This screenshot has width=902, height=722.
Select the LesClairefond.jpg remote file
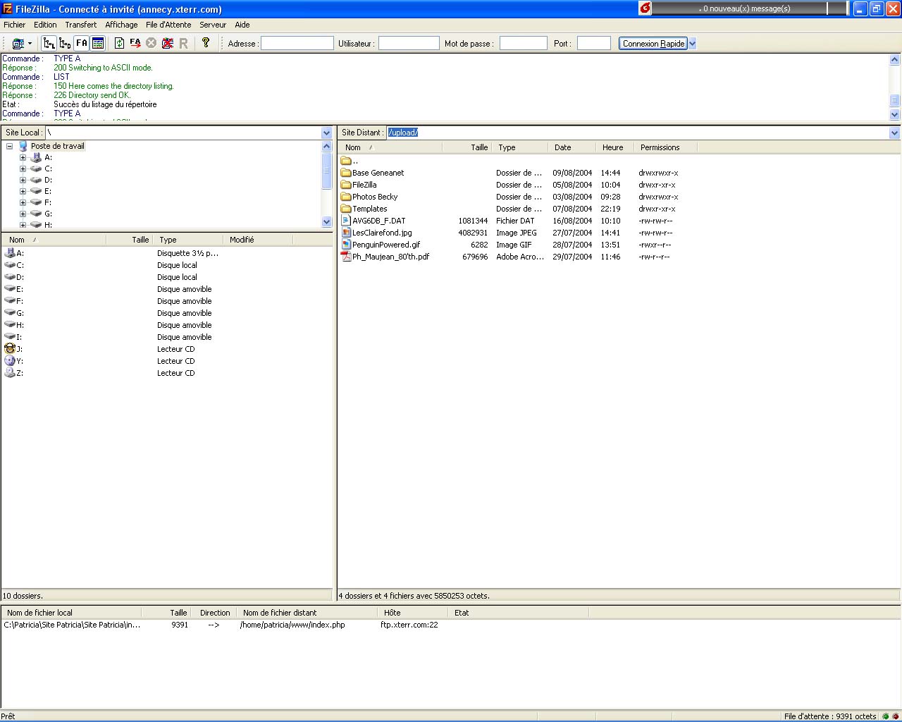tap(382, 233)
